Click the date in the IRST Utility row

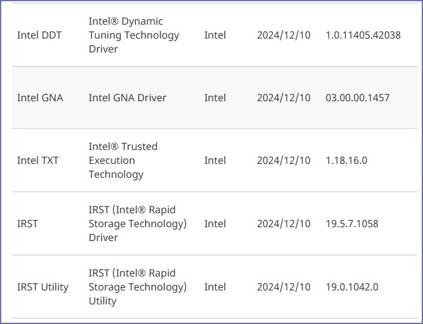(x=283, y=287)
